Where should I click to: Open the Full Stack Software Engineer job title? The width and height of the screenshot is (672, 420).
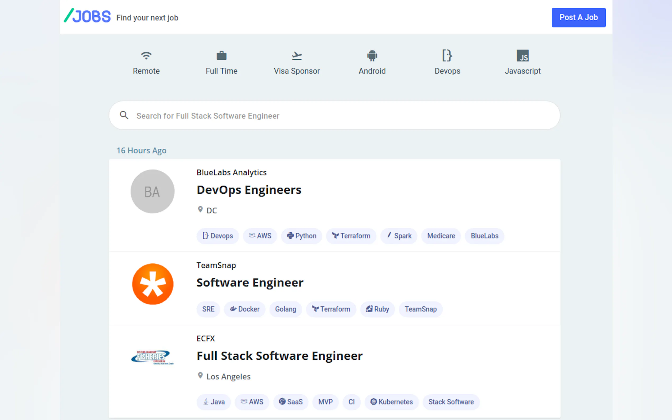coord(279,356)
